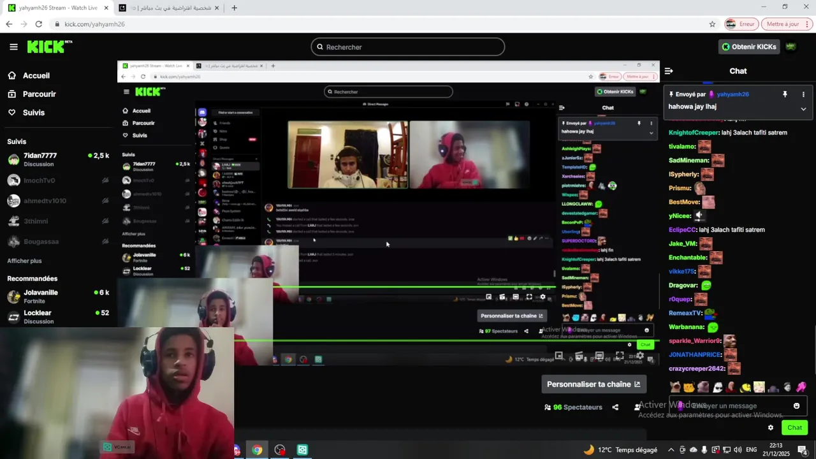Open the hamburger menu beside the Kick logo

click(13, 47)
